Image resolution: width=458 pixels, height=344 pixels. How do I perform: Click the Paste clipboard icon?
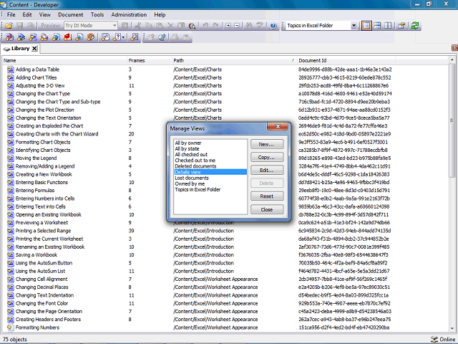[160, 26]
